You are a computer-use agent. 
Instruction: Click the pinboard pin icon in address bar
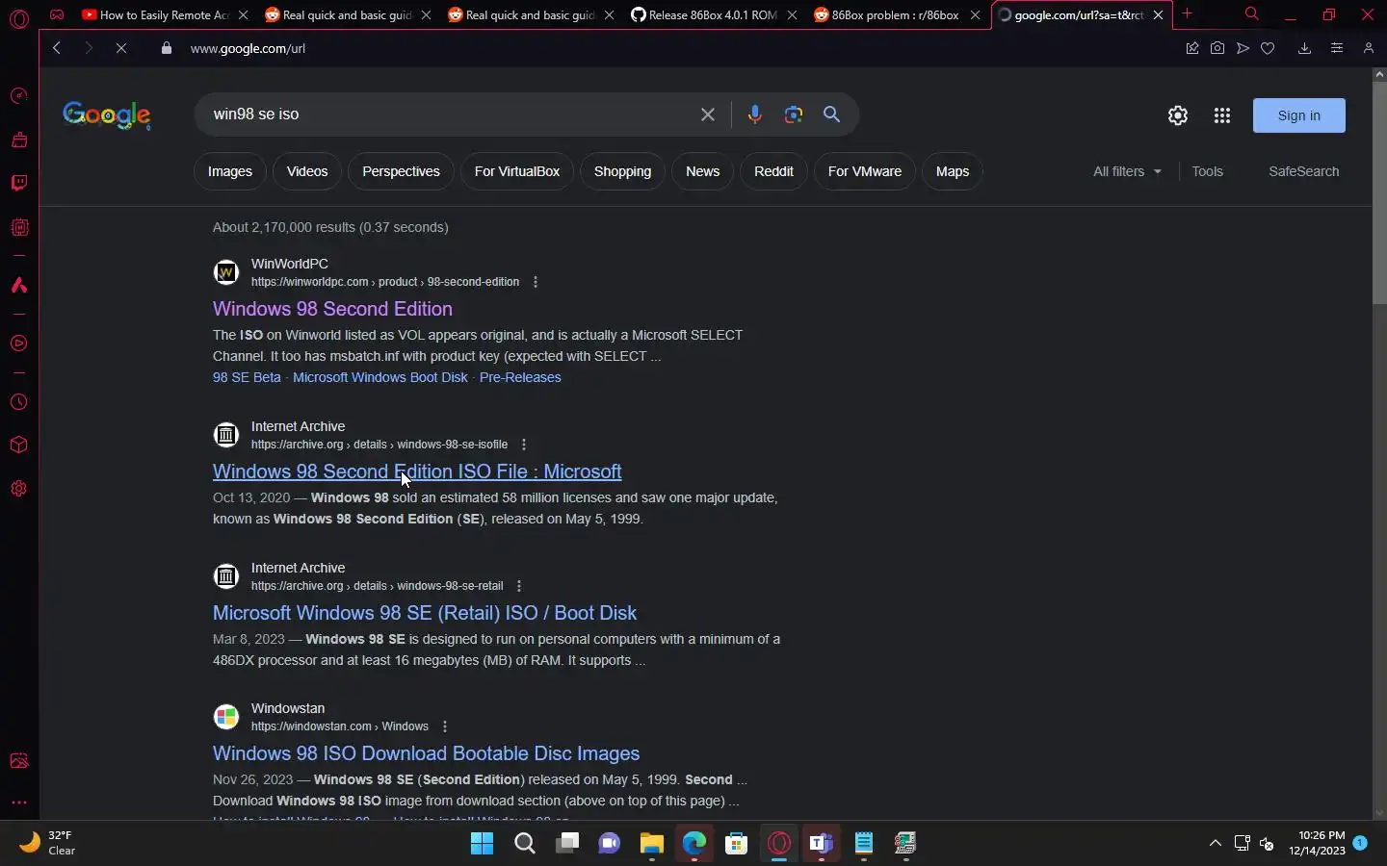pos(1192,48)
